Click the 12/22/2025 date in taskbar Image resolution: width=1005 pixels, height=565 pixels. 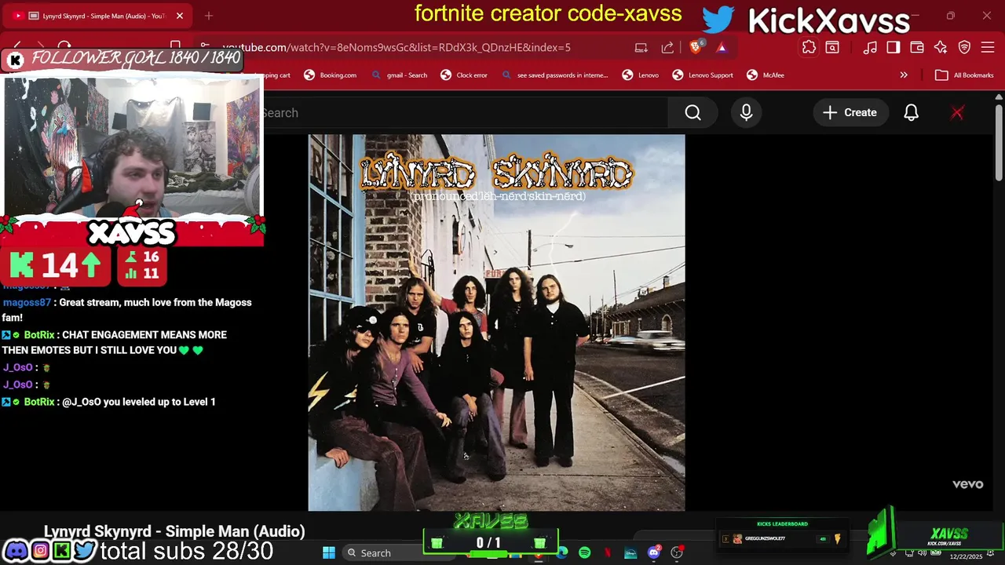click(x=966, y=556)
